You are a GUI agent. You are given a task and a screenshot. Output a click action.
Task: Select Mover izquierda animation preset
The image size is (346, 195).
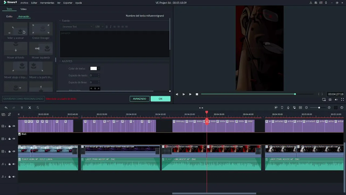41,49
